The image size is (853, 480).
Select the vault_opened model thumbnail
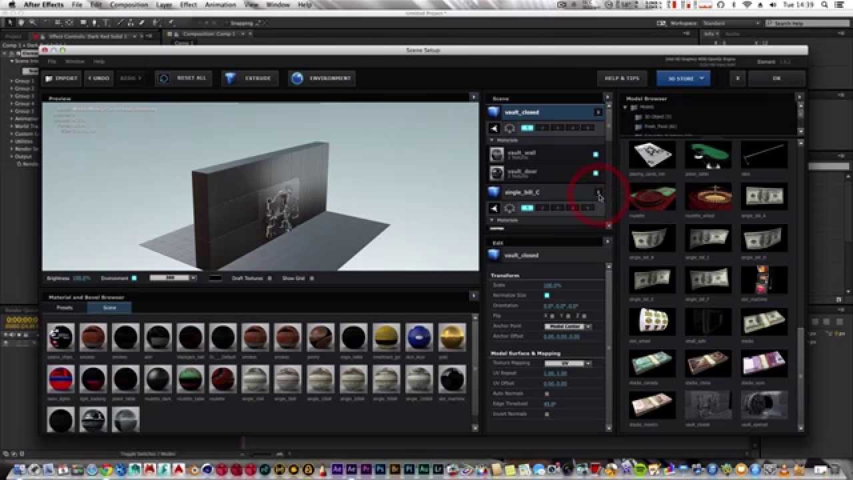[x=764, y=405]
